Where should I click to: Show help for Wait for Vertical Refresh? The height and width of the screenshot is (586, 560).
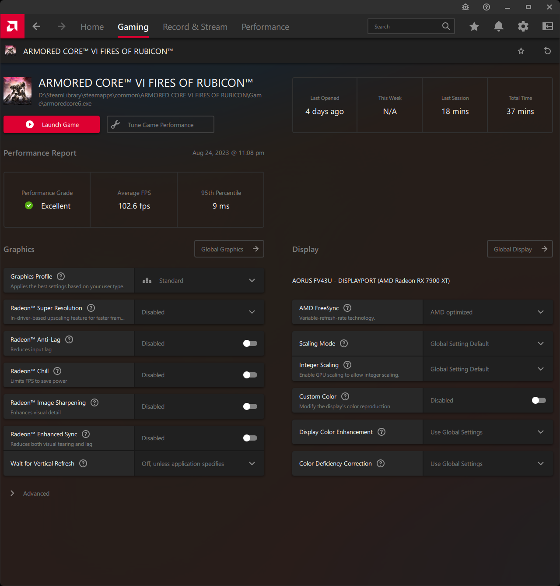(83, 463)
